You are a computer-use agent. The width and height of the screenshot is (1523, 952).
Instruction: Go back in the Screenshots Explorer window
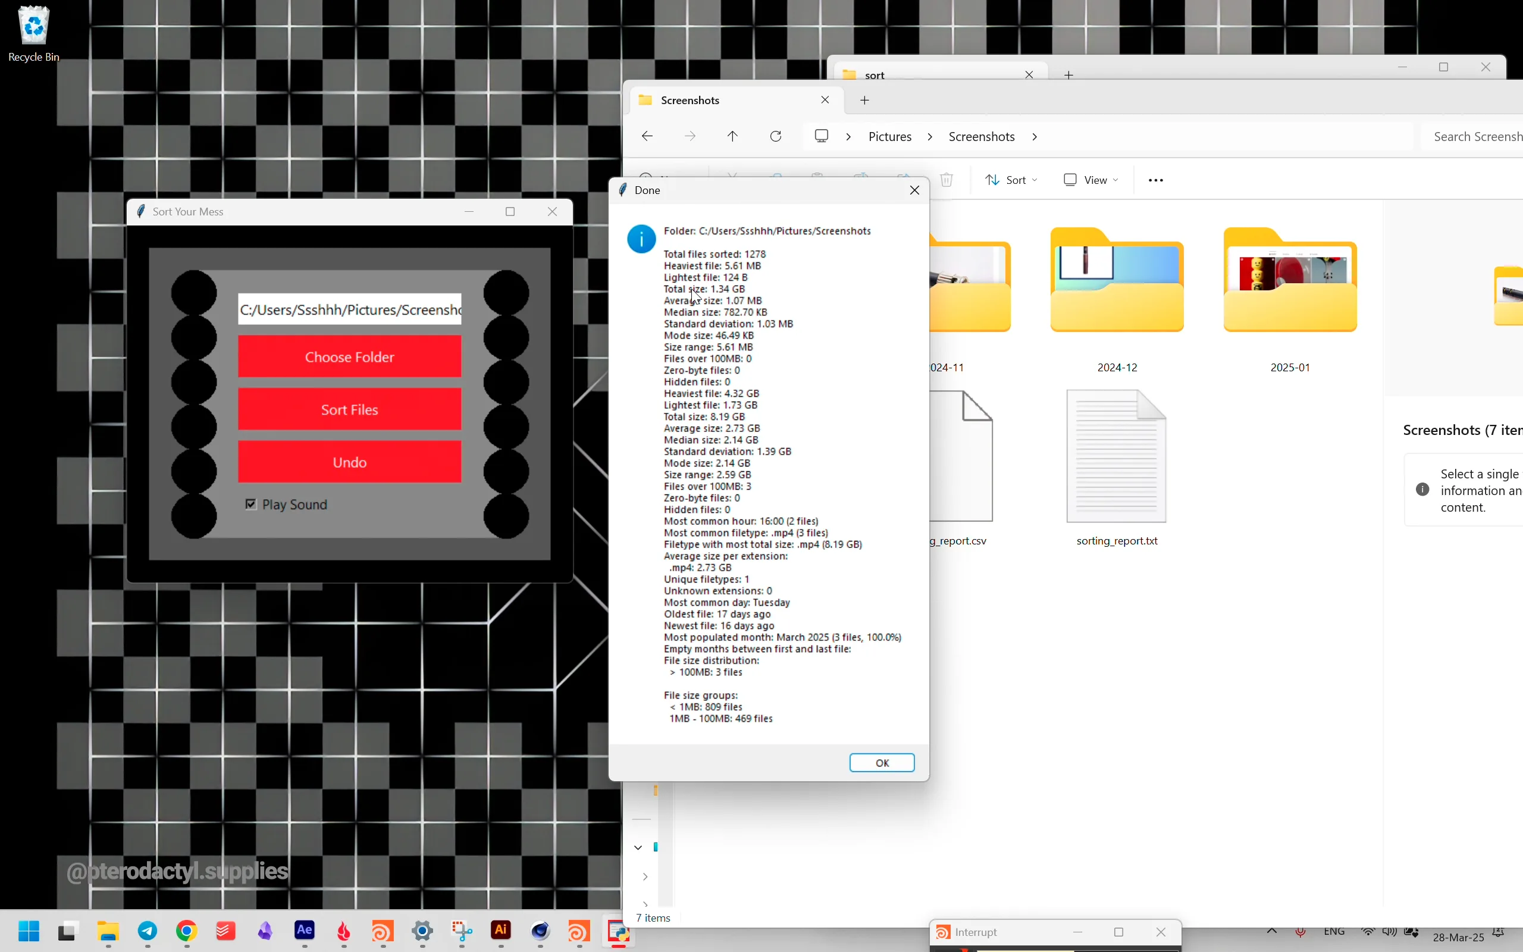(x=647, y=137)
